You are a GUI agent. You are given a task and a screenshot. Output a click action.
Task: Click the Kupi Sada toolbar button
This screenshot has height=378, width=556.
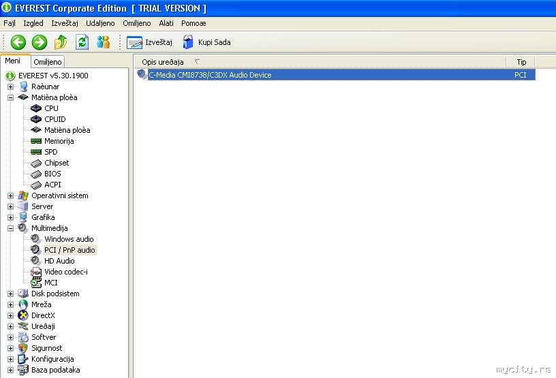point(206,42)
